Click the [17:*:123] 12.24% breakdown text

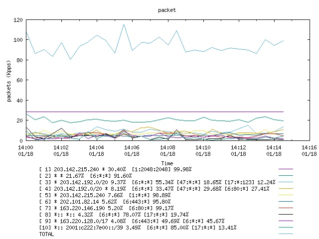[x=250, y=182]
